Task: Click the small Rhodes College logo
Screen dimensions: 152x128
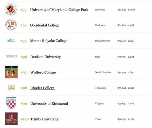Action: click(x=11, y=88)
